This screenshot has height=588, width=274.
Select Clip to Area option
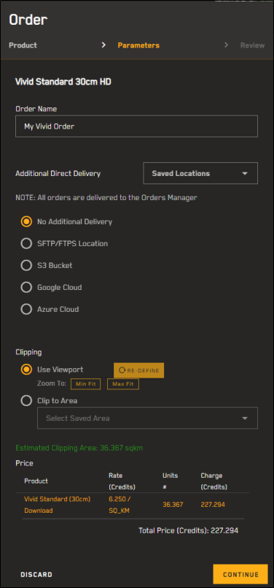tap(26, 401)
